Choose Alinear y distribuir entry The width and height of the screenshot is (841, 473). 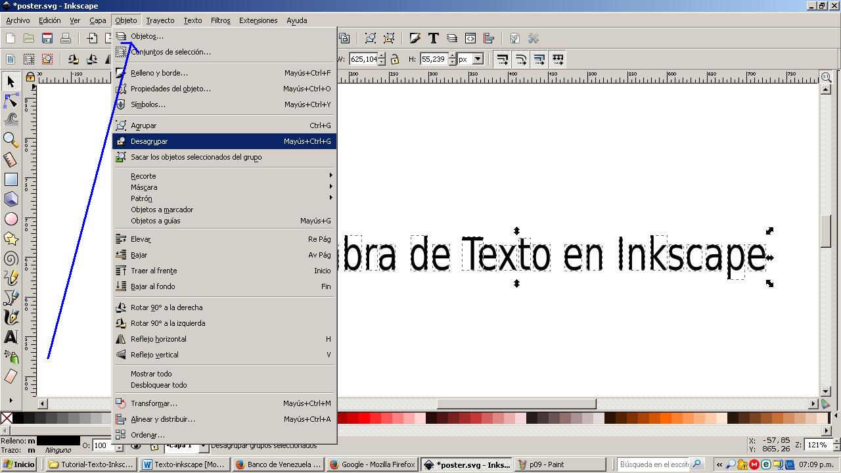coord(224,419)
